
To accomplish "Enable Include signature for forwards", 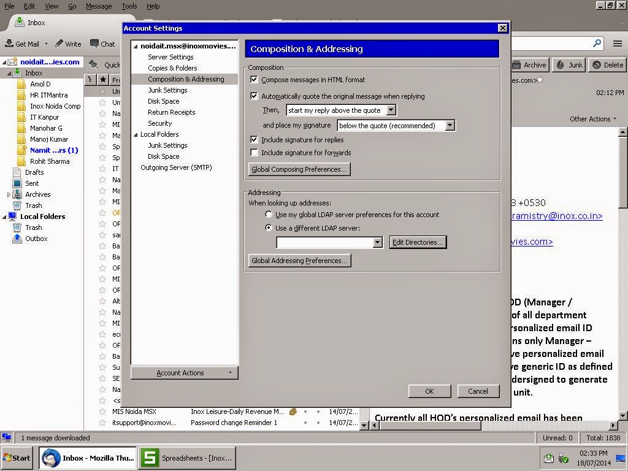I will (255, 152).
